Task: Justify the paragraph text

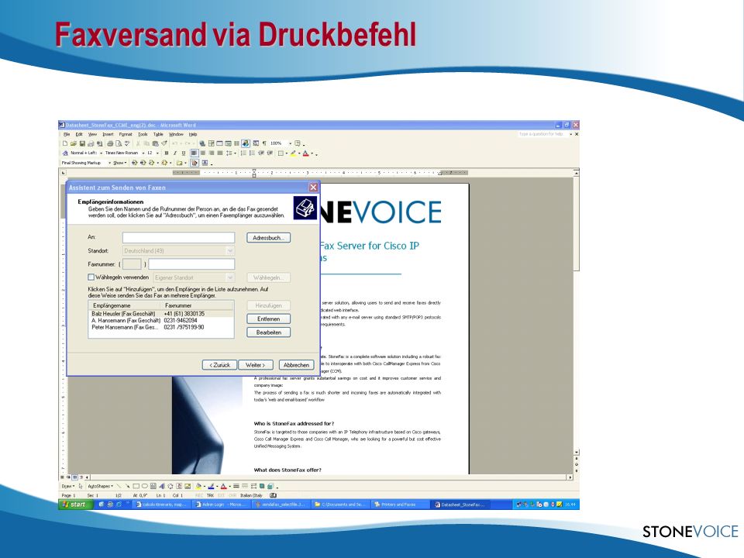Action: pyautogui.click(x=220, y=153)
